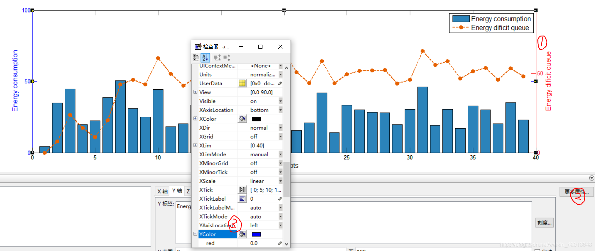Maximize the inspector window

pyautogui.click(x=260, y=47)
